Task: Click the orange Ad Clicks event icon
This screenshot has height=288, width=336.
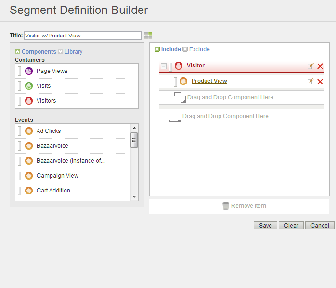Action: tap(29, 131)
